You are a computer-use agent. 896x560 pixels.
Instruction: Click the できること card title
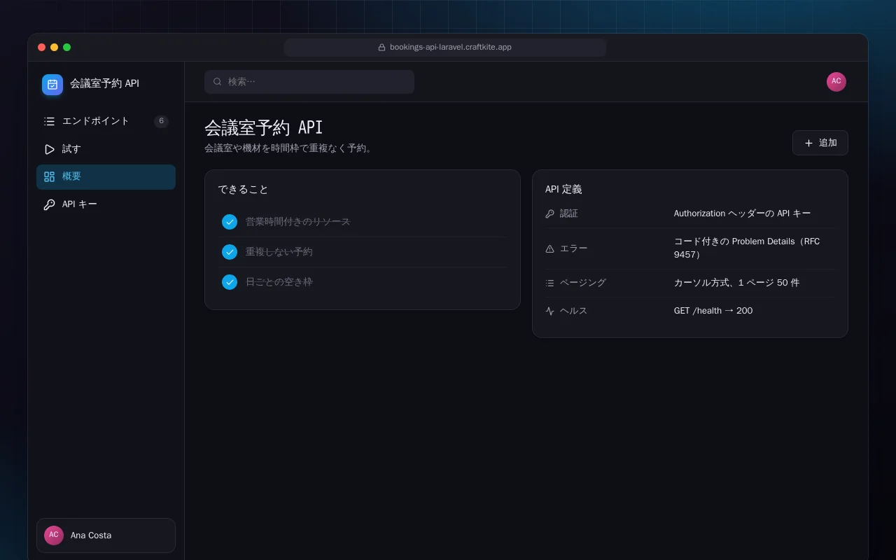[x=243, y=190]
